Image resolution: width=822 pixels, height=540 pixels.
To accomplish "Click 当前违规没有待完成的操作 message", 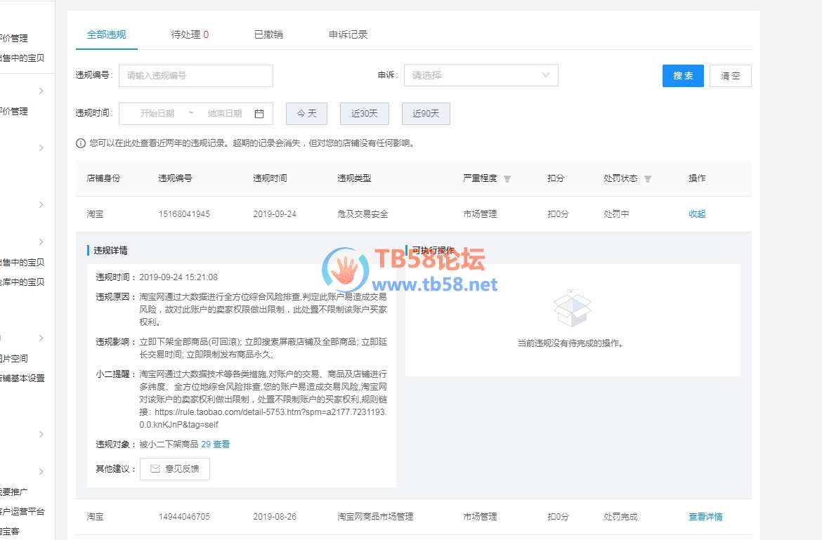I will tap(570, 343).
